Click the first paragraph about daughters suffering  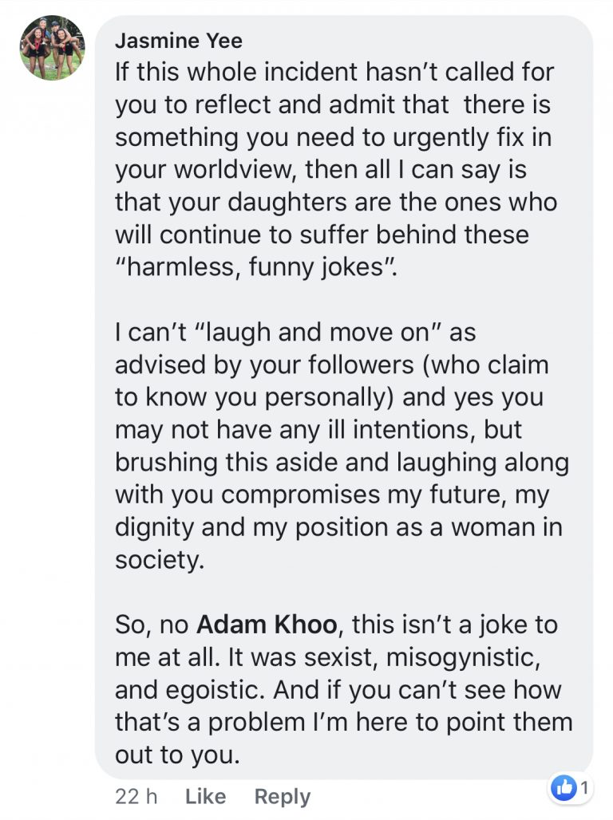click(336, 169)
